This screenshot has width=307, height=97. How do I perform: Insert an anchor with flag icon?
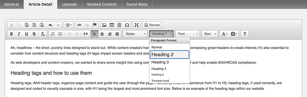tap(95, 25)
